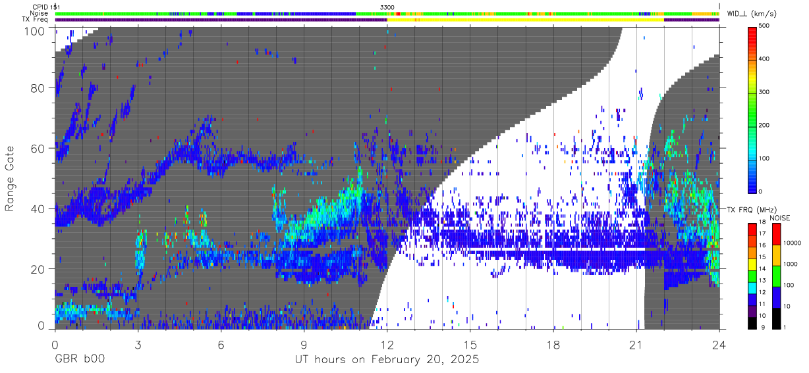This screenshot has height=373, width=809.
Task: Click the blue segment of NOISE colorbar
Action: [x=775, y=296]
